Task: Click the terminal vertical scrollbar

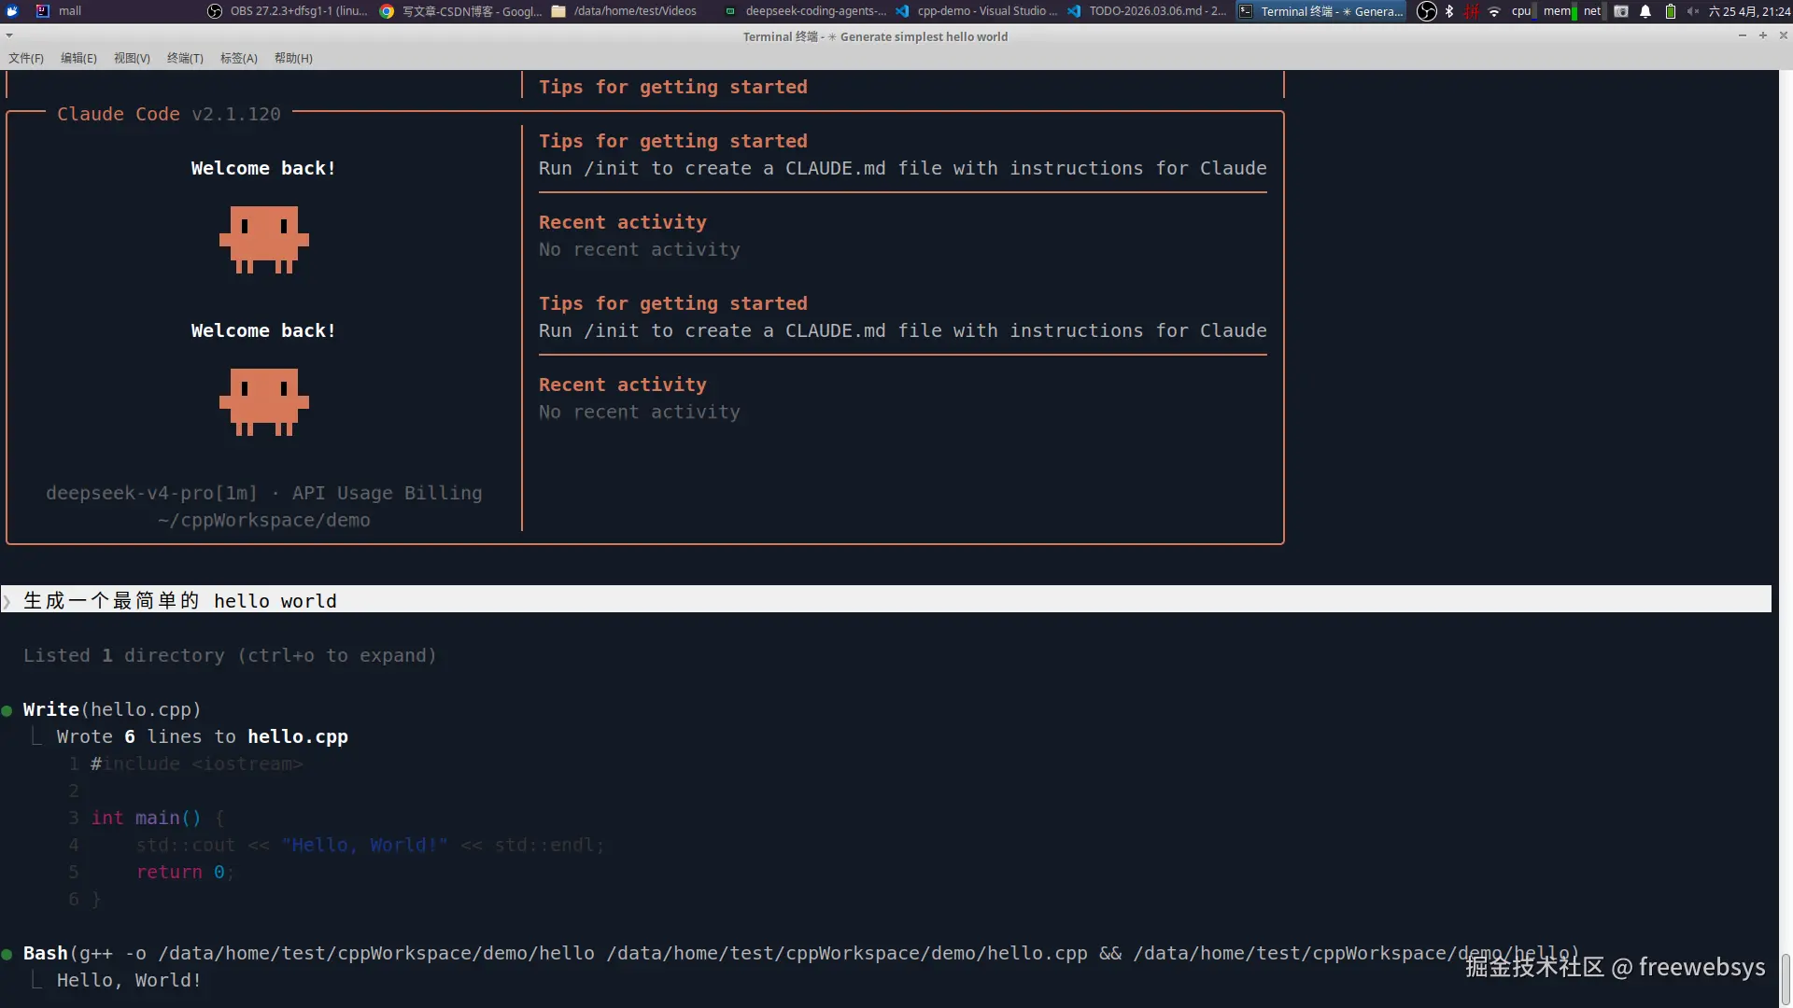Action: point(1785,978)
